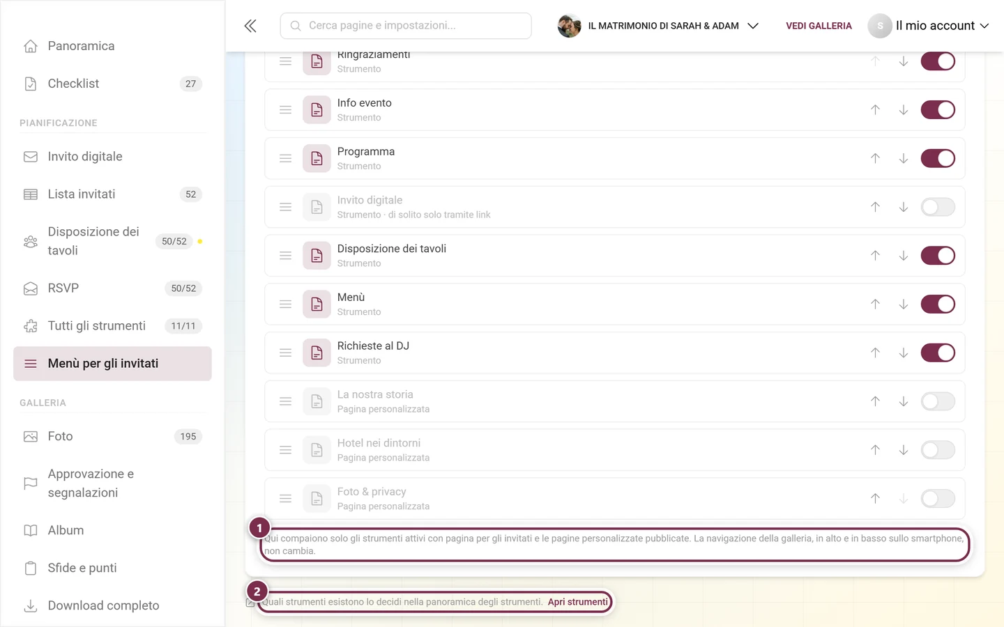Open Apri strumenti link
The height and width of the screenshot is (627, 1004).
[x=577, y=602]
